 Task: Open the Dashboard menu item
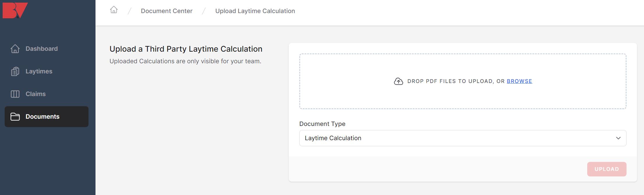(42, 49)
